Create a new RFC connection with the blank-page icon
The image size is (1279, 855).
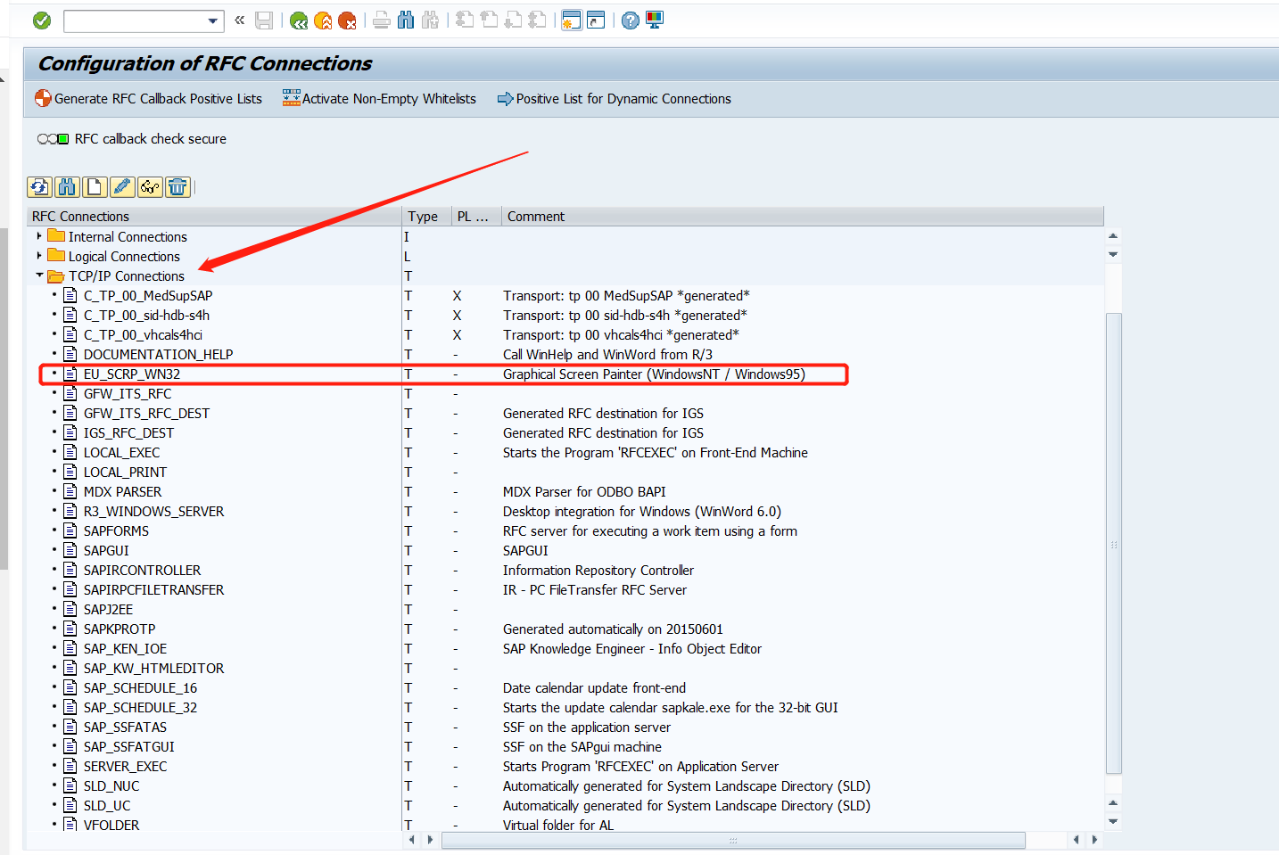94,187
